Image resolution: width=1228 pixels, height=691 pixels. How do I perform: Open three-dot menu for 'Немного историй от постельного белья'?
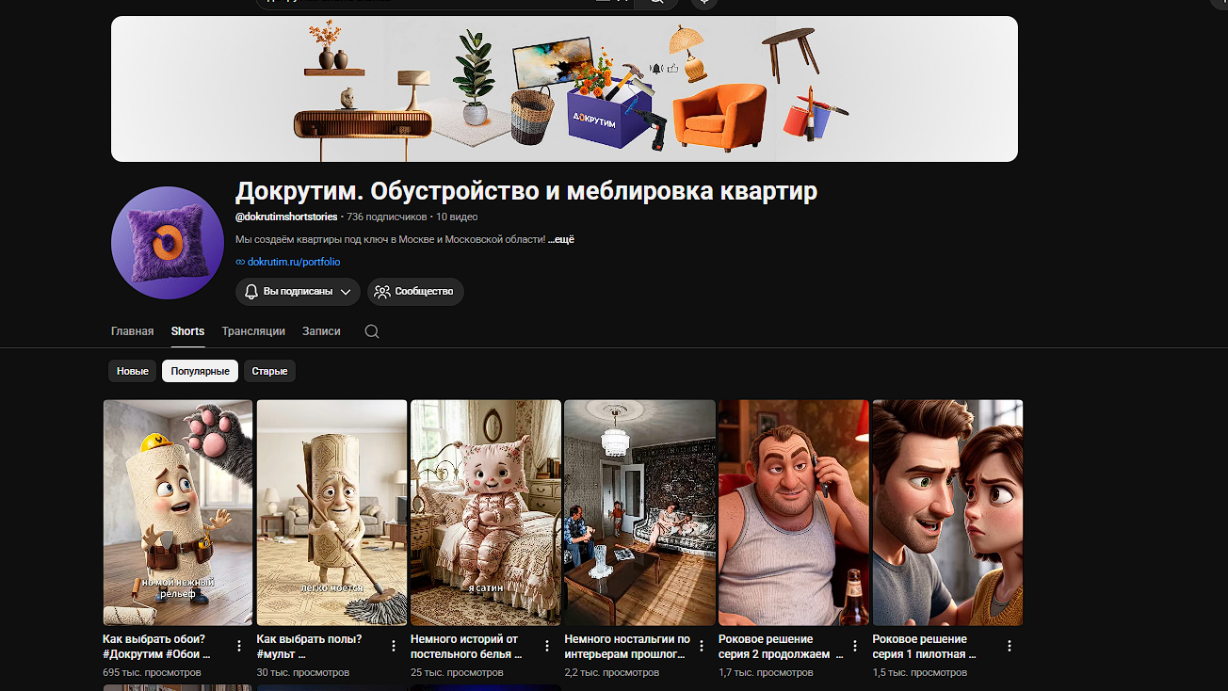[547, 646]
